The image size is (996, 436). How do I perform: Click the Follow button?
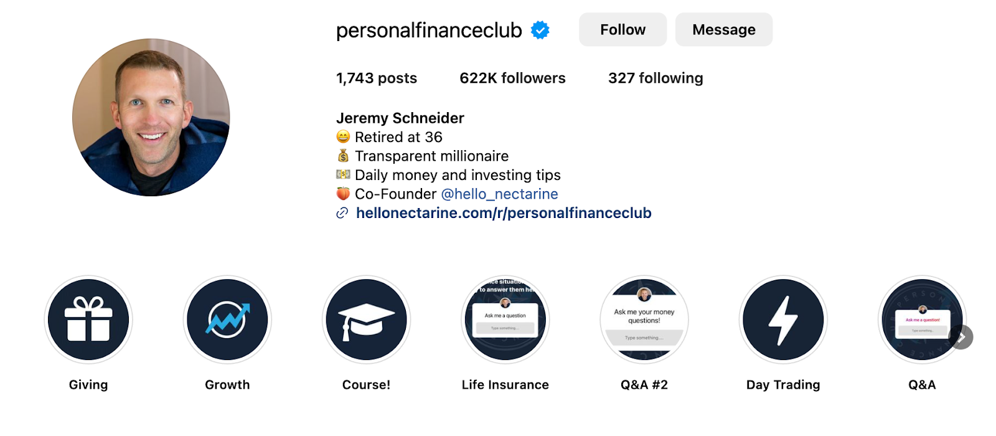622,29
